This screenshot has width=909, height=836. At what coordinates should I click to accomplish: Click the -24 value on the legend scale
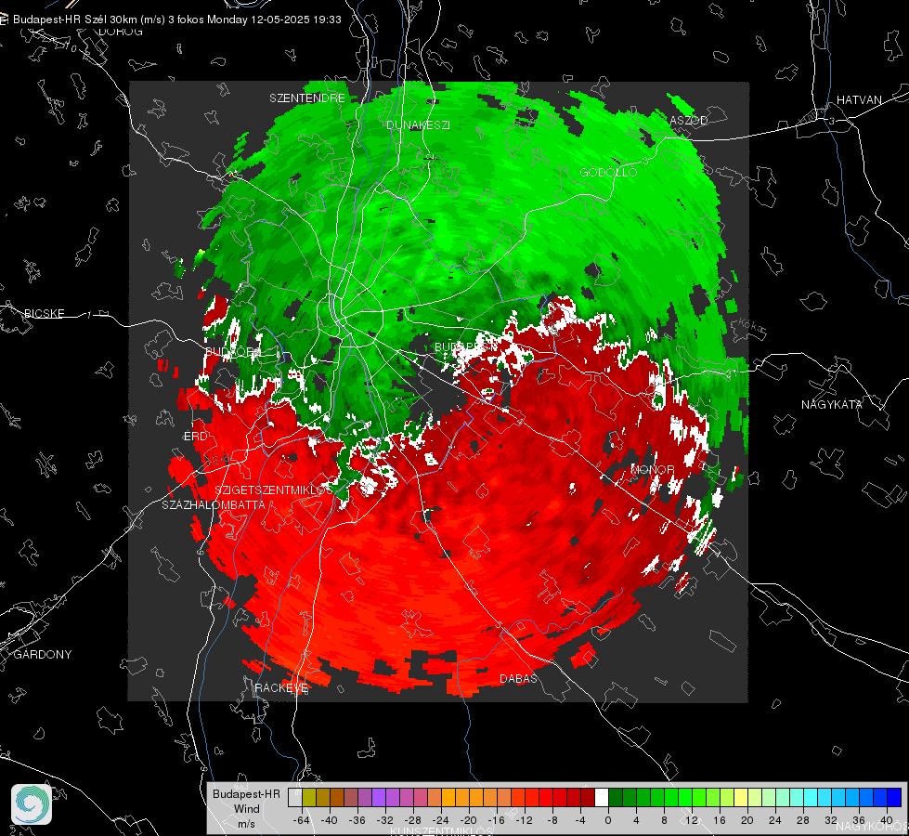tap(441, 820)
